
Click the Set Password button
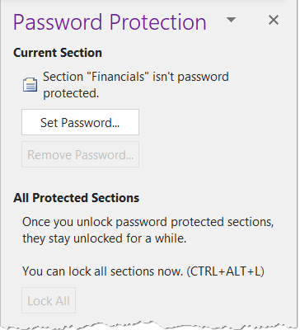click(x=80, y=122)
